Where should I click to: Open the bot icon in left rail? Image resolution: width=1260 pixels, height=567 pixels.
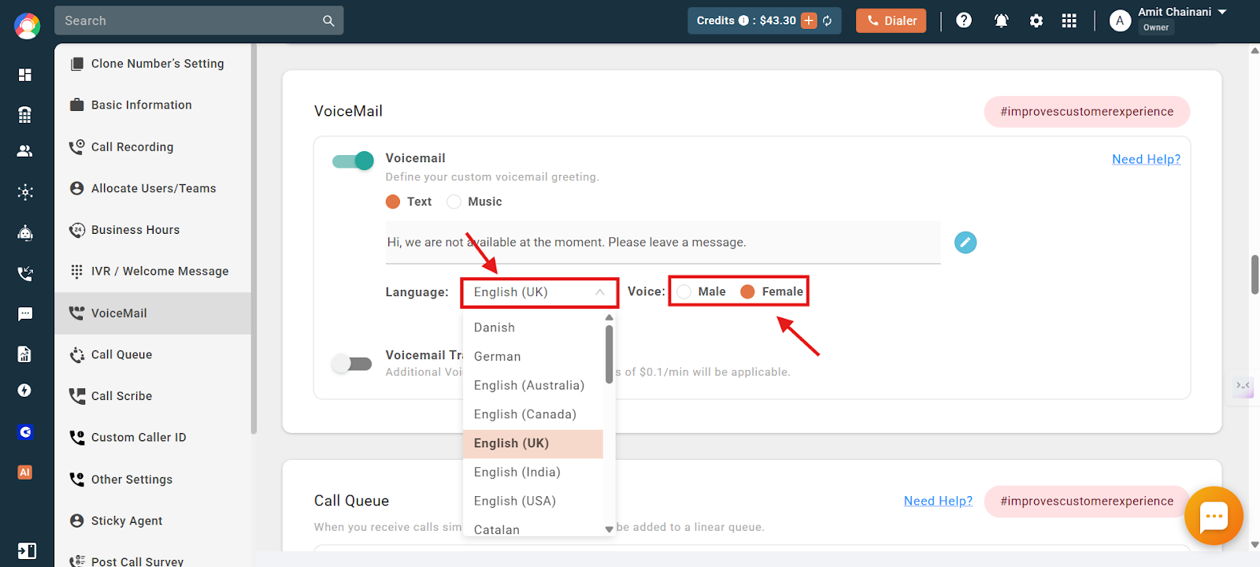25,233
